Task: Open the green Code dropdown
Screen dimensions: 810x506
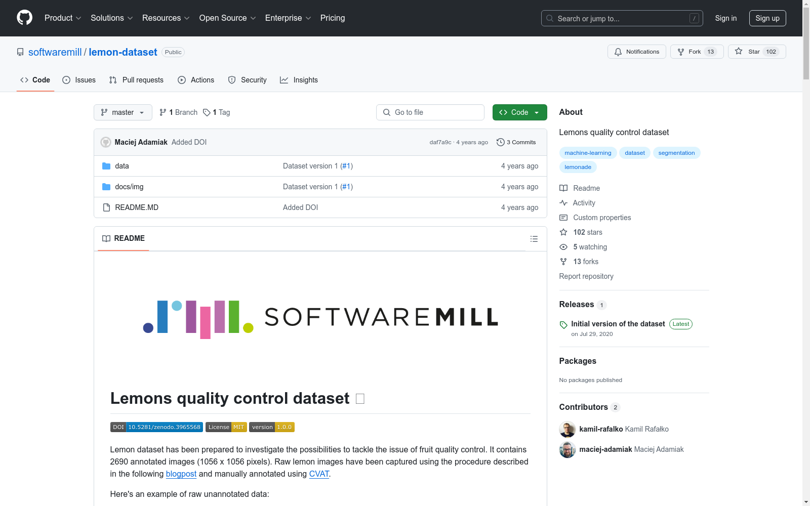Action: [519, 112]
